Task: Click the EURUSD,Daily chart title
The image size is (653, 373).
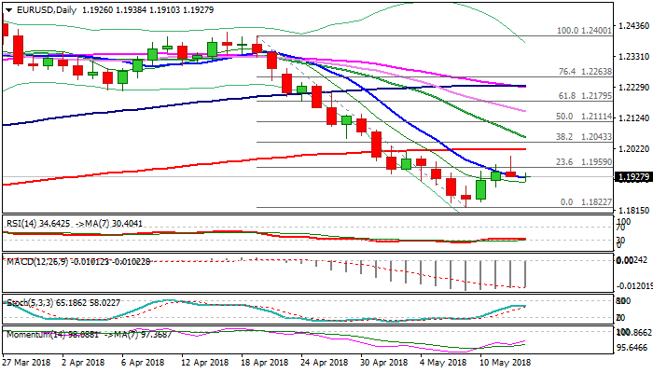Action: click(46, 9)
